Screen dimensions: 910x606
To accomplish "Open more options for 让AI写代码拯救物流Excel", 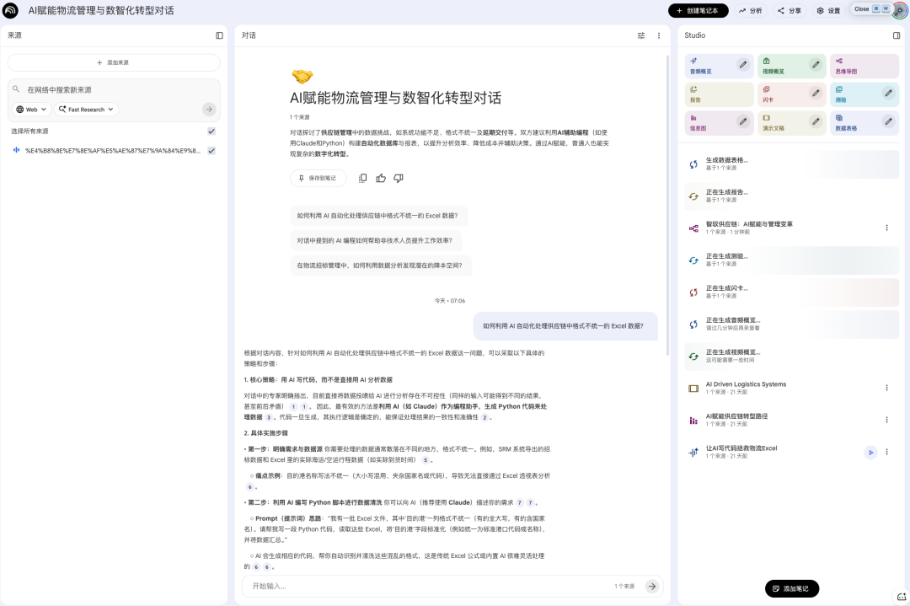I will tap(886, 452).
